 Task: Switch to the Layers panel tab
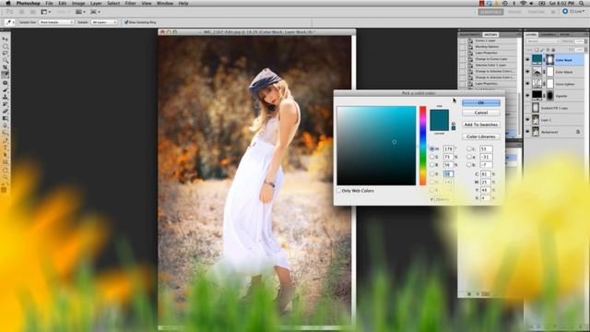coord(531,35)
